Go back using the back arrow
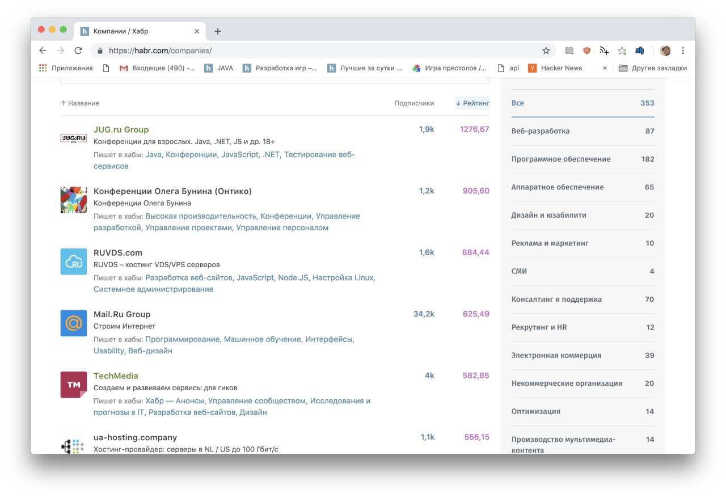Image resolution: width=726 pixels, height=498 pixels. tap(43, 50)
